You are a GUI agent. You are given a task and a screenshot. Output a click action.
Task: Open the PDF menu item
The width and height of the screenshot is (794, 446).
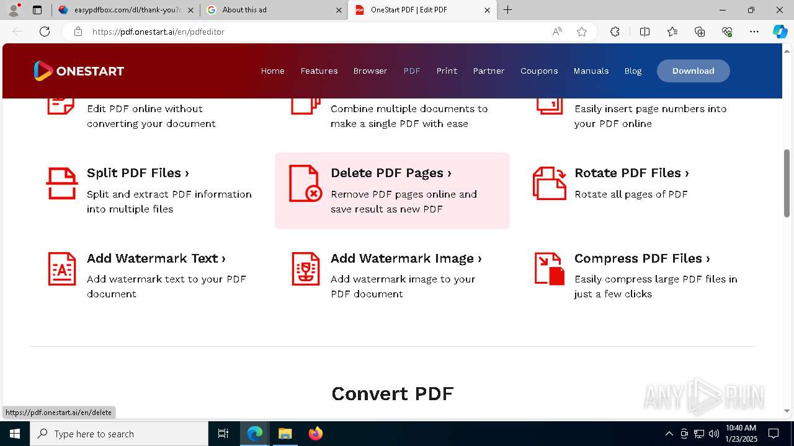click(x=412, y=71)
